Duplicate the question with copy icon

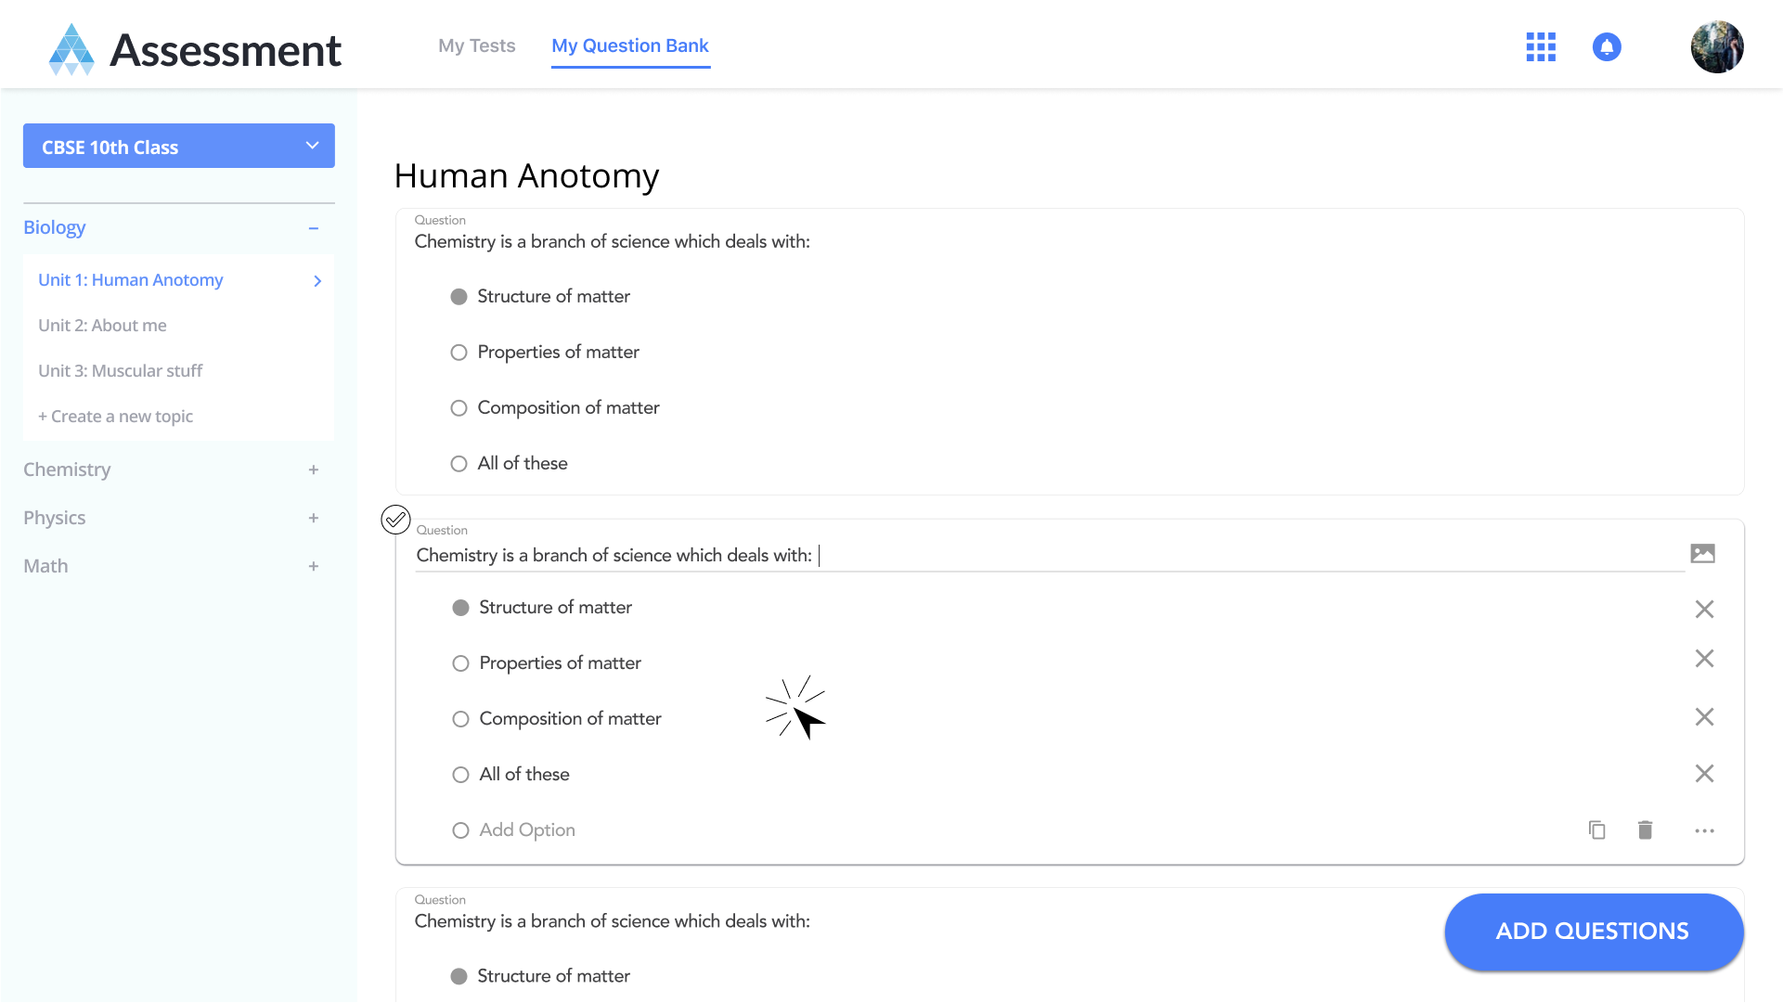click(x=1596, y=829)
